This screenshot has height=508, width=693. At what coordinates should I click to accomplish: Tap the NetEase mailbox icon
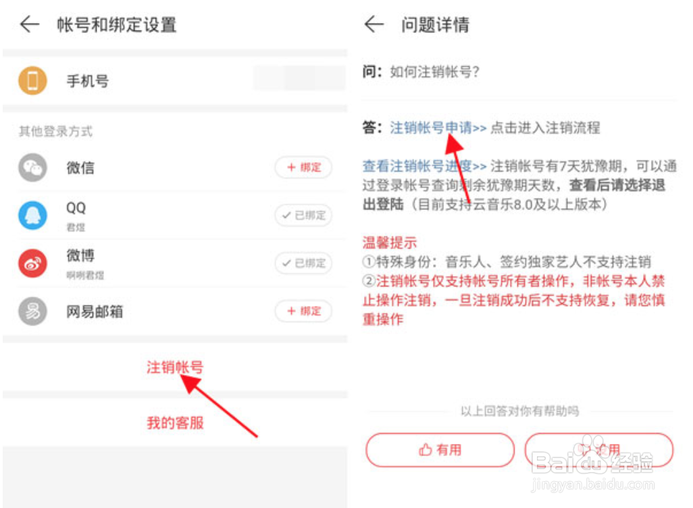[32, 311]
